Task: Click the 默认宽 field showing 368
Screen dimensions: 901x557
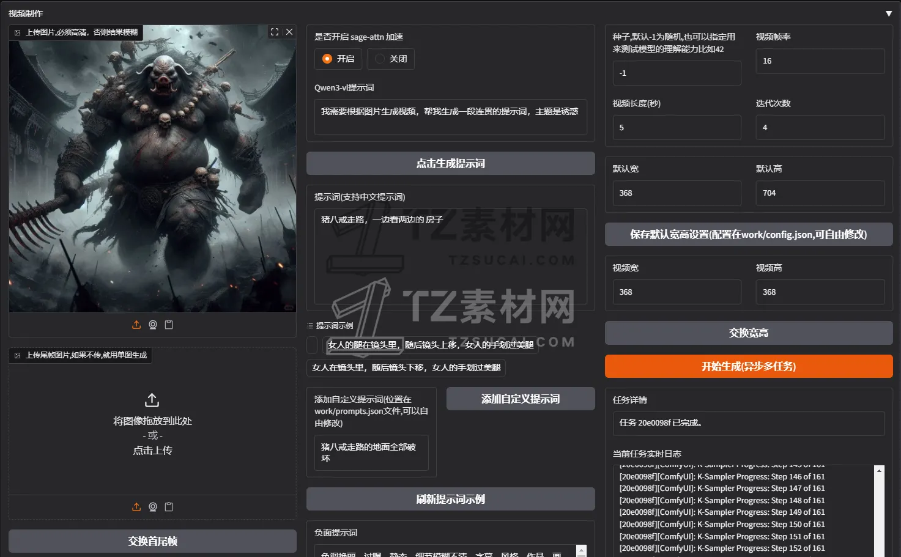Action: (677, 193)
